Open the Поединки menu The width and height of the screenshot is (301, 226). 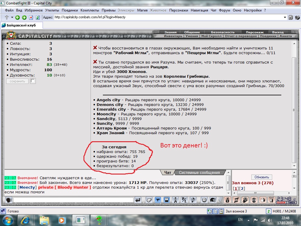click(70, 10)
